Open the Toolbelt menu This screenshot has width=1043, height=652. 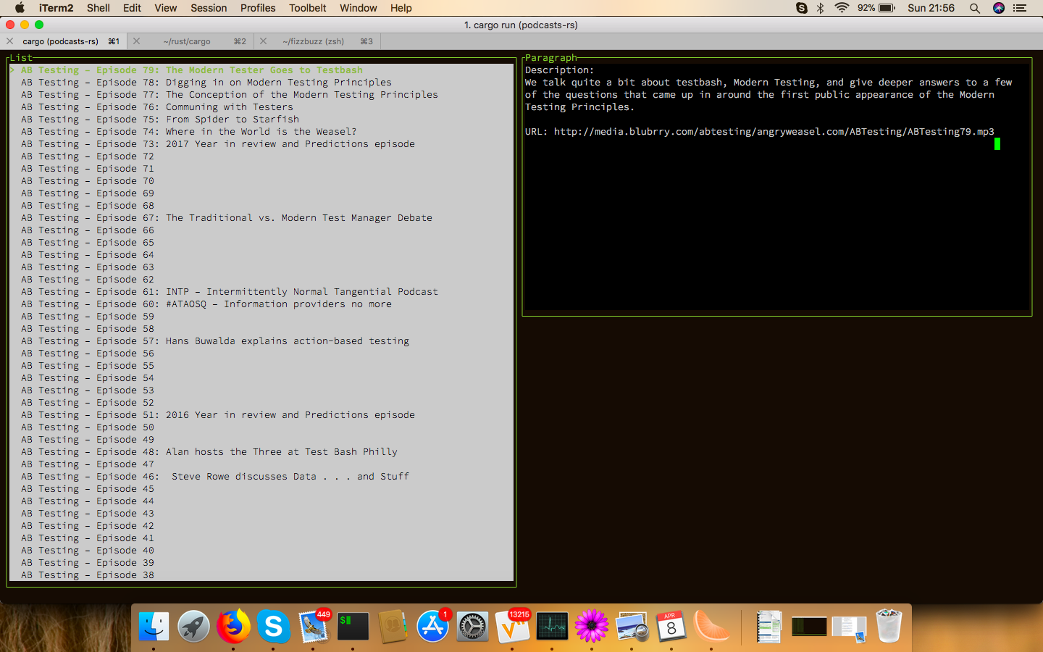[308, 8]
